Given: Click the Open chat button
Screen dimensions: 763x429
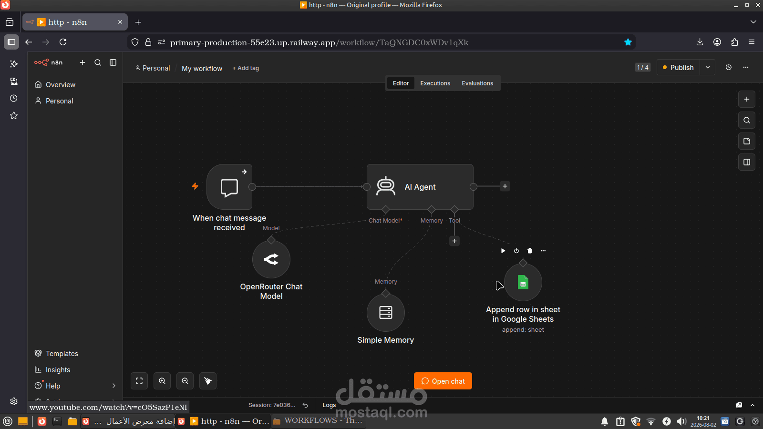Looking at the screenshot, I should pyautogui.click(x=443, y=381).
